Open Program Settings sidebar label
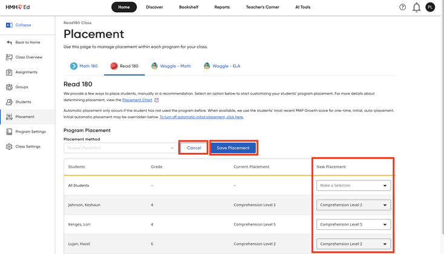The image size is (444, 254). click(31, 132)
